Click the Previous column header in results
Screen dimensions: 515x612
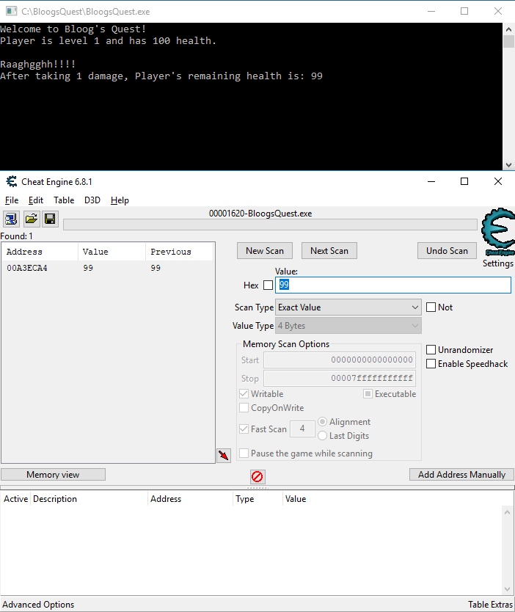pos(180,252)
